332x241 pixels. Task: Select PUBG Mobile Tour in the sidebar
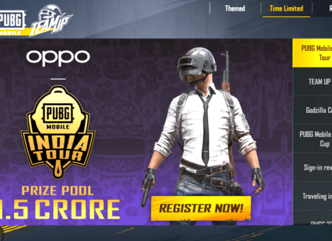312,53
